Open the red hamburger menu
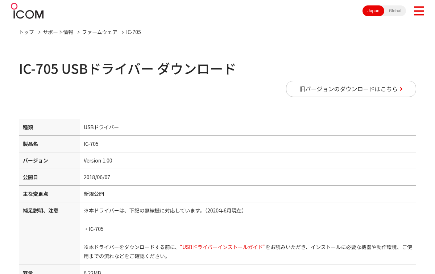The height and width of the screenshot is (274, 435). pyautogui.click(x=419, y=11)
